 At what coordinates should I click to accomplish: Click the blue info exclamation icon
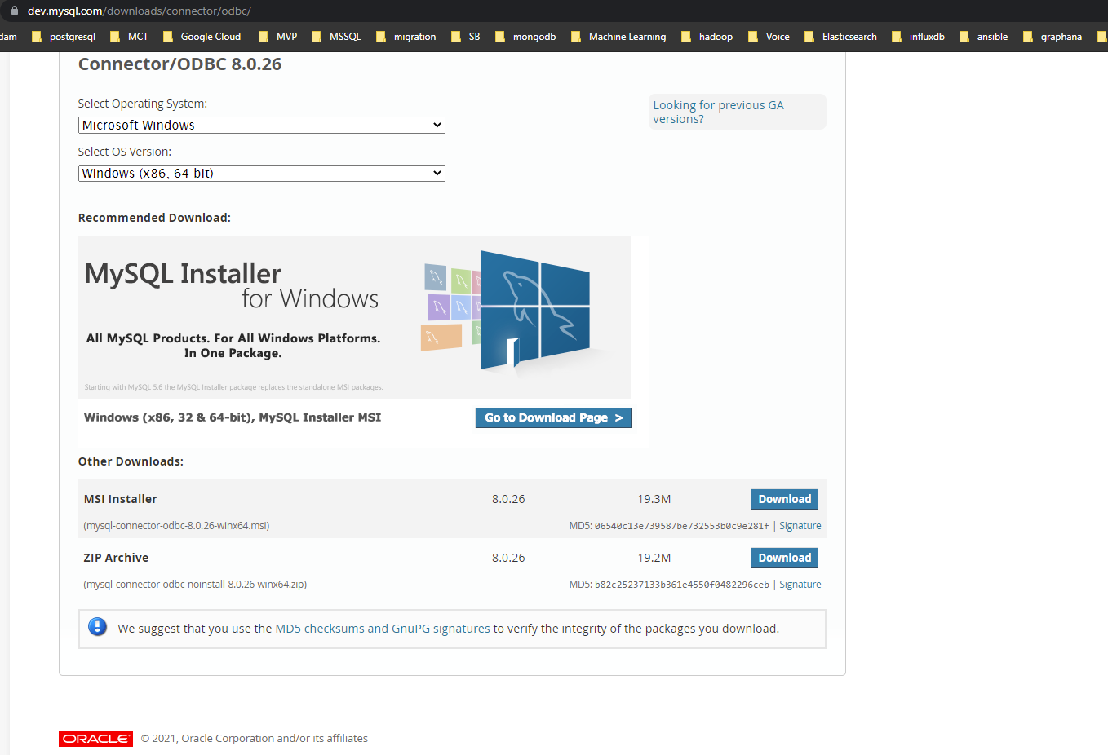[97, 627]
